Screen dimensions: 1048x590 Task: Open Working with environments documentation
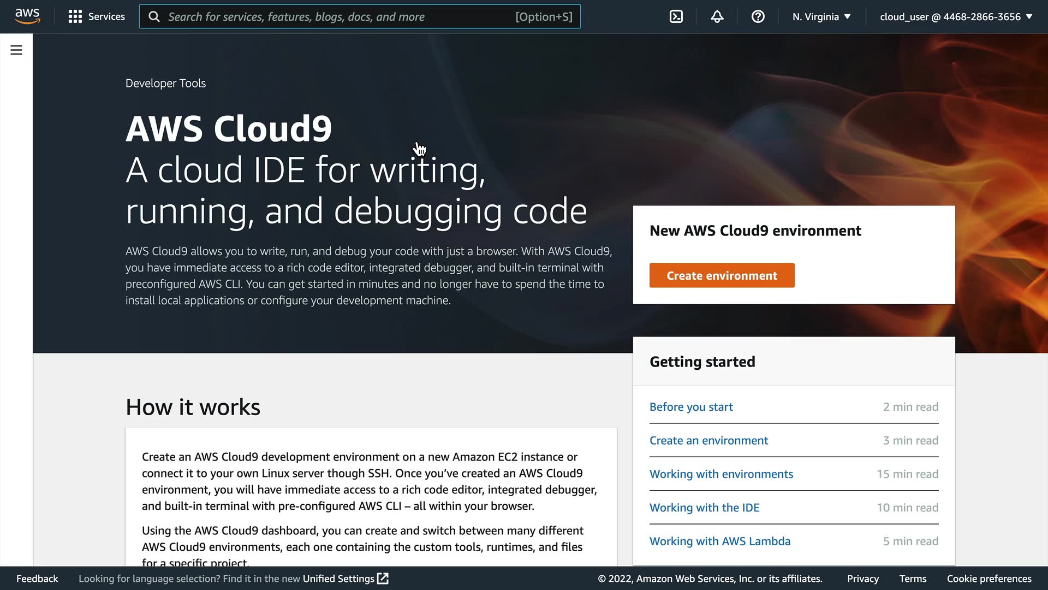pos(720,474)
